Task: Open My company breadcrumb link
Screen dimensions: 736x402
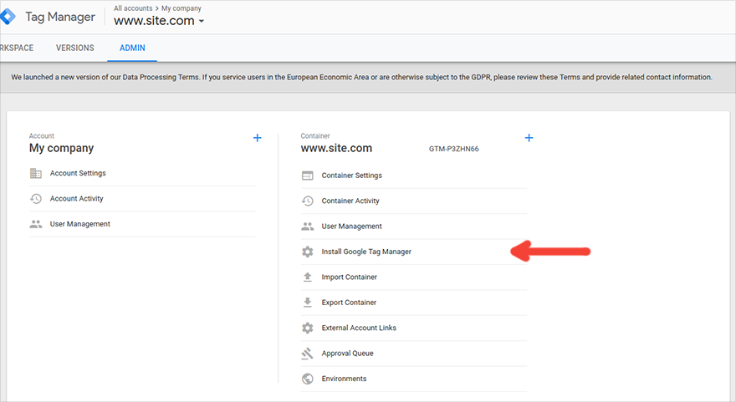Action: (181, 8)
